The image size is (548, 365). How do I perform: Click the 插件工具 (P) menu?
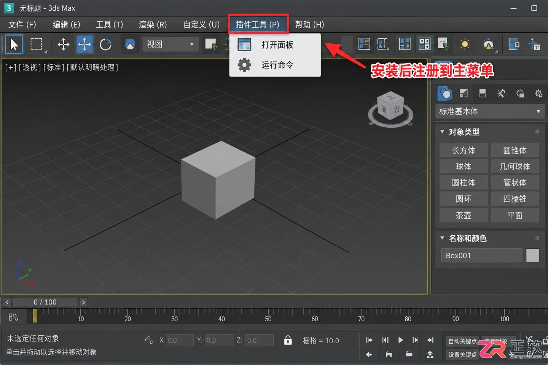tap(258, 25)
